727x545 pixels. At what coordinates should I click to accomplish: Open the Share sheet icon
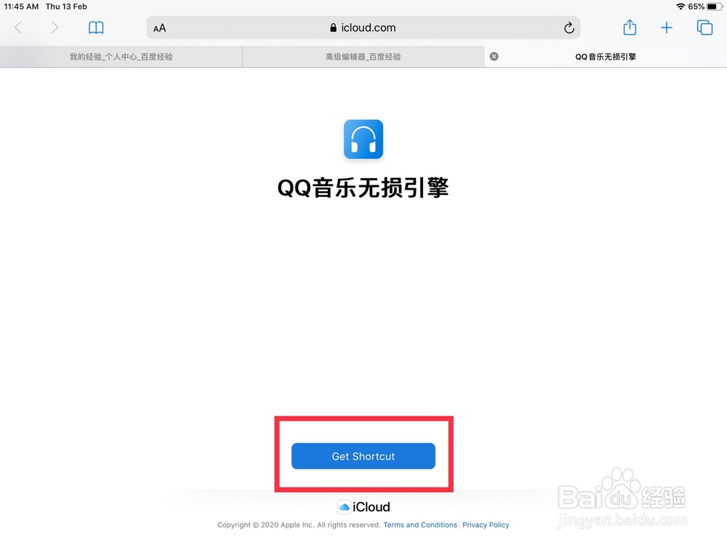[x=630, y=27]
